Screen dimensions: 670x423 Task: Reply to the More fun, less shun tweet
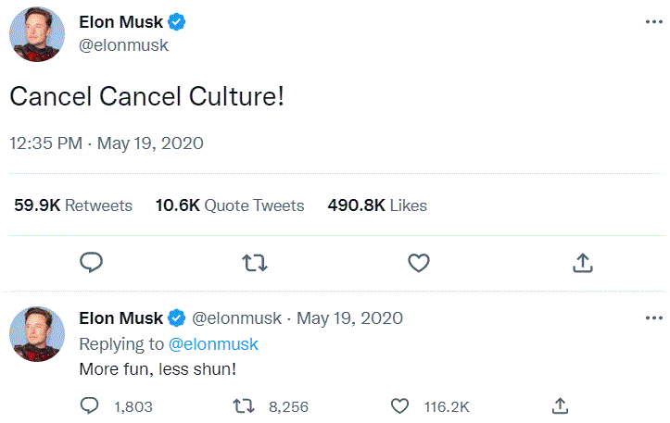89,406
